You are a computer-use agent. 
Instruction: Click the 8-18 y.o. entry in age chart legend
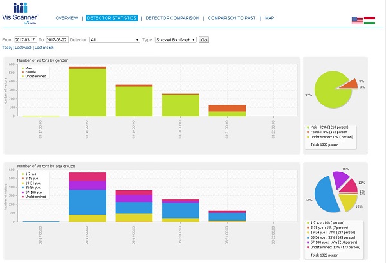pyautogui.click(x=30, y=178)
